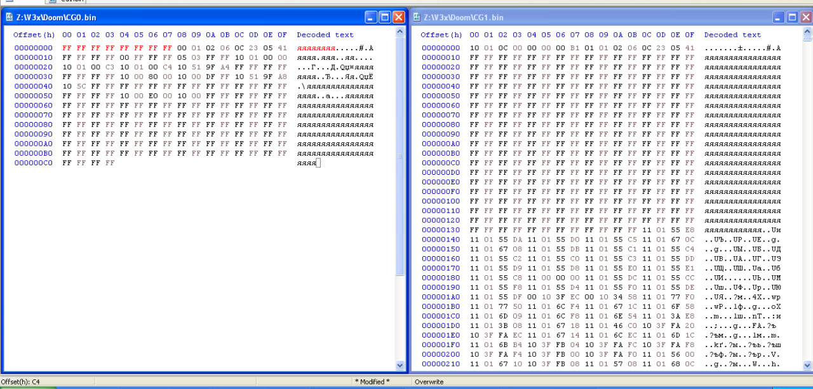Click byte DF in CG0.bin row 00000030
The width and height of the screenshot is (813, 389).
click(211, 76)
